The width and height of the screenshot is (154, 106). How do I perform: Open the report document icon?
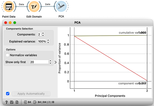[17, 102]
